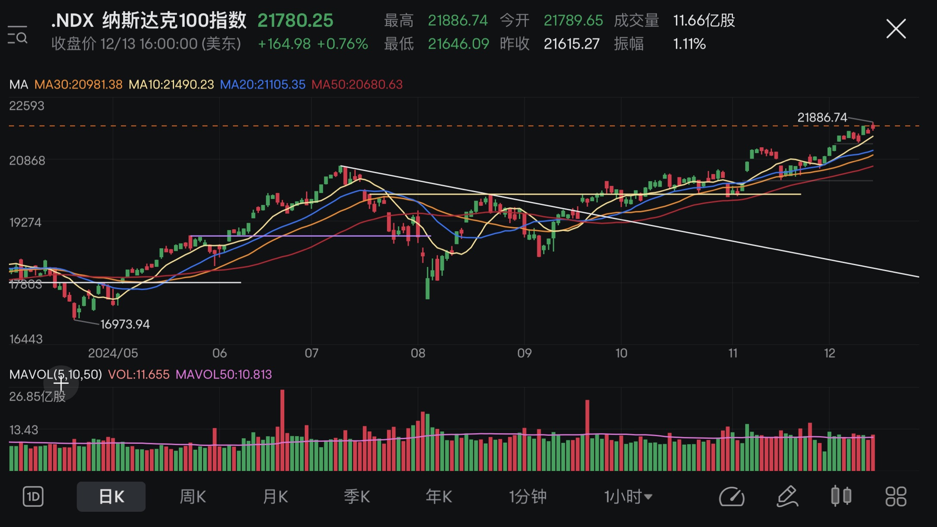Select the purple horizontal drawn line
The image size is (937, 527).
pos(310,236)
